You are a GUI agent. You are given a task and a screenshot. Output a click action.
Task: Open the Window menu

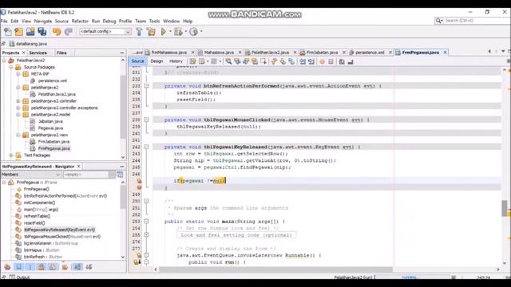171,22
